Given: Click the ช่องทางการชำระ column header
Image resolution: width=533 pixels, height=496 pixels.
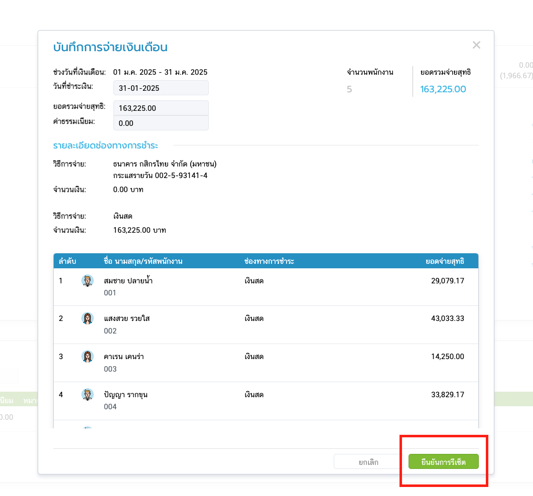Looking at the screenshot, I should pyautogui.click(x=269, y=261).
